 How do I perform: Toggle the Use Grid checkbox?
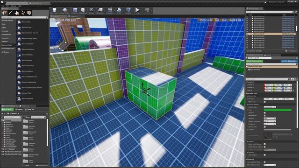click(x=264, y=113)
